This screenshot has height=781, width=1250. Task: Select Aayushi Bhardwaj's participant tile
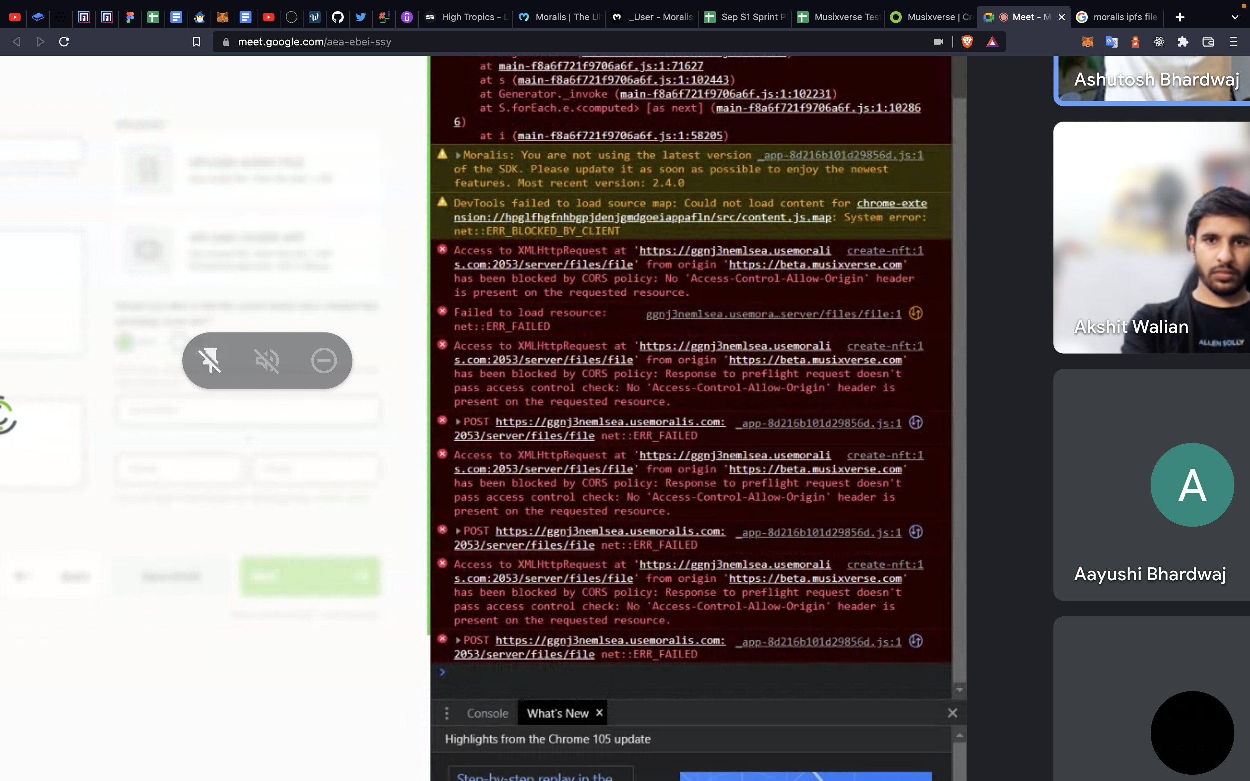click(x=1152, y=485)
